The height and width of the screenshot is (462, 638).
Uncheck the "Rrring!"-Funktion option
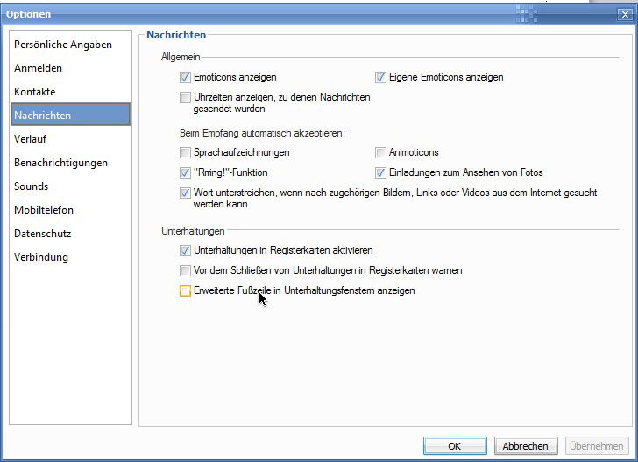[x=185, y=172]
